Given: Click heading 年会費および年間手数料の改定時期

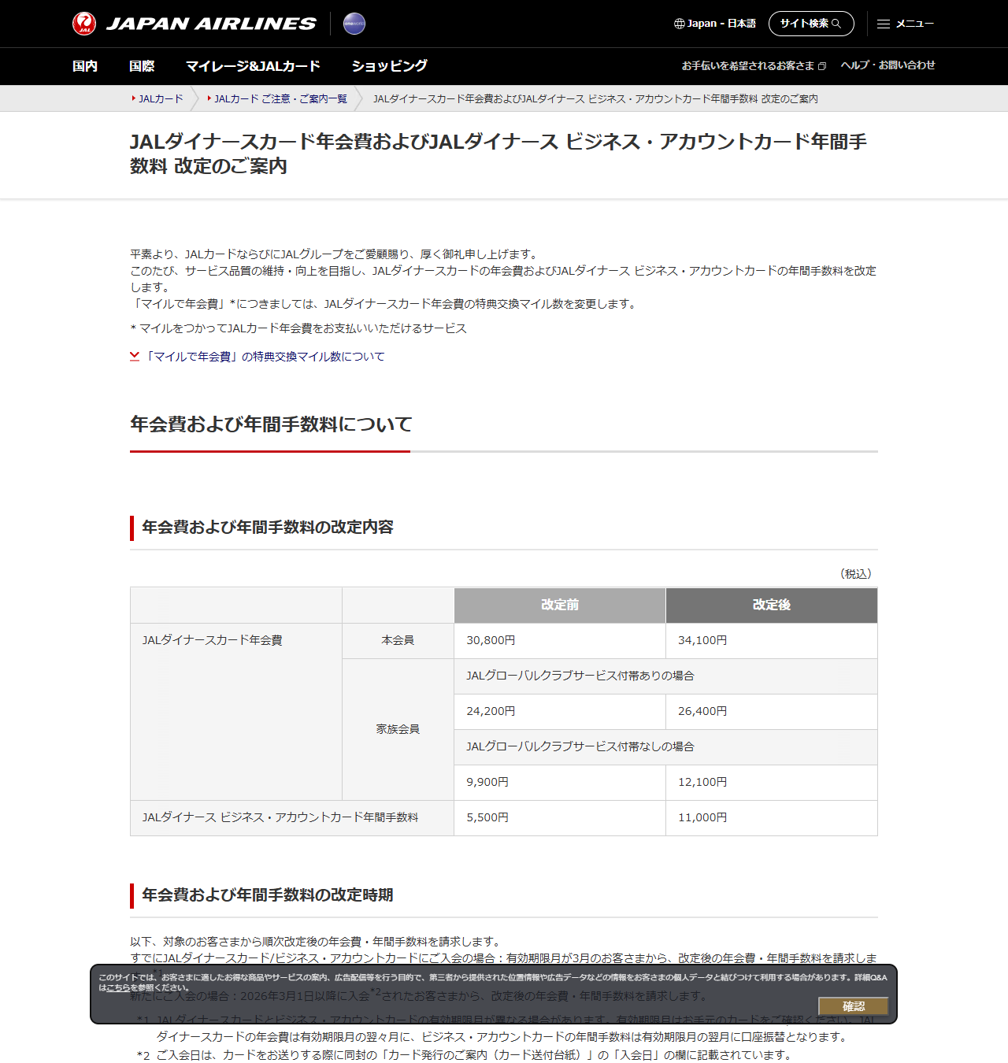Looking at the screenshot, I should (x=268, y=895).
